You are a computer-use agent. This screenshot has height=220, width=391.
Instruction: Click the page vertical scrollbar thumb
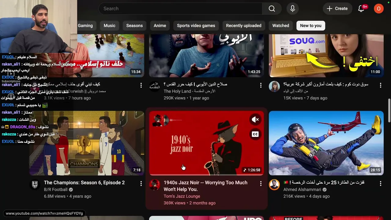pyautogui.click(x=389, y=111)
